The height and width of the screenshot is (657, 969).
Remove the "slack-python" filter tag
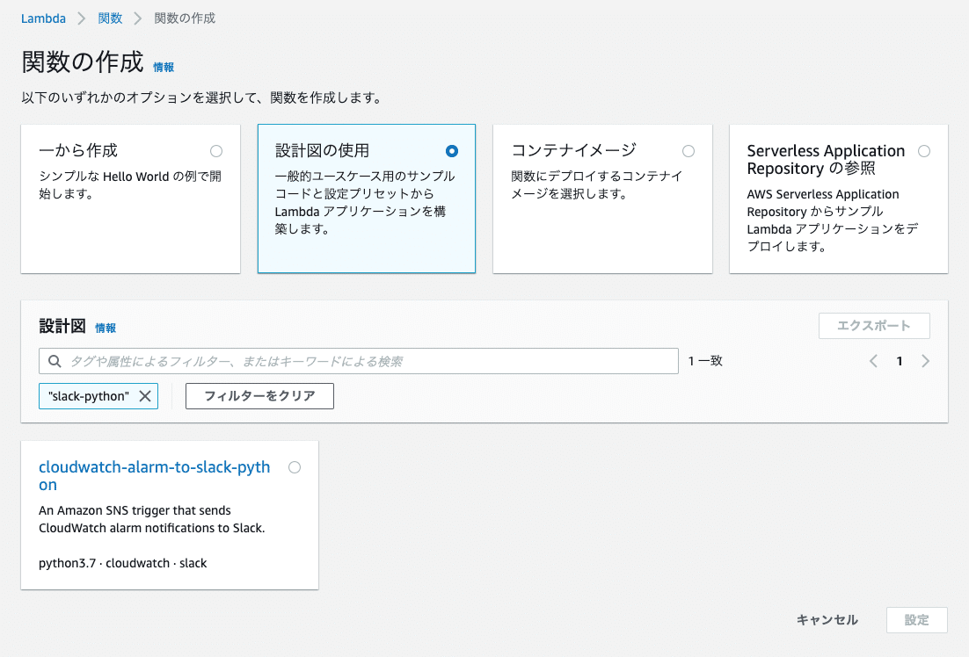(145, 396)
